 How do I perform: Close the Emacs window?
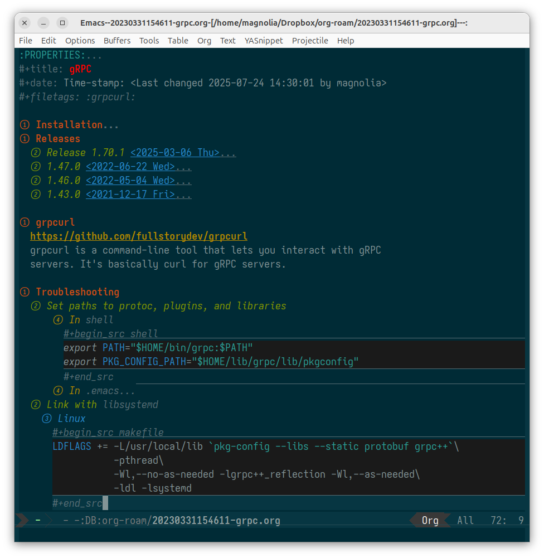pyautogui.click(x=25, y=23)
